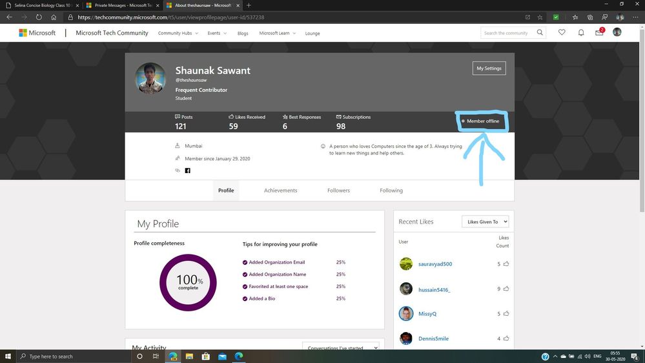Open sauravyad500 user profile link
This screenshot has width=645, height=363.
(435, 264)
